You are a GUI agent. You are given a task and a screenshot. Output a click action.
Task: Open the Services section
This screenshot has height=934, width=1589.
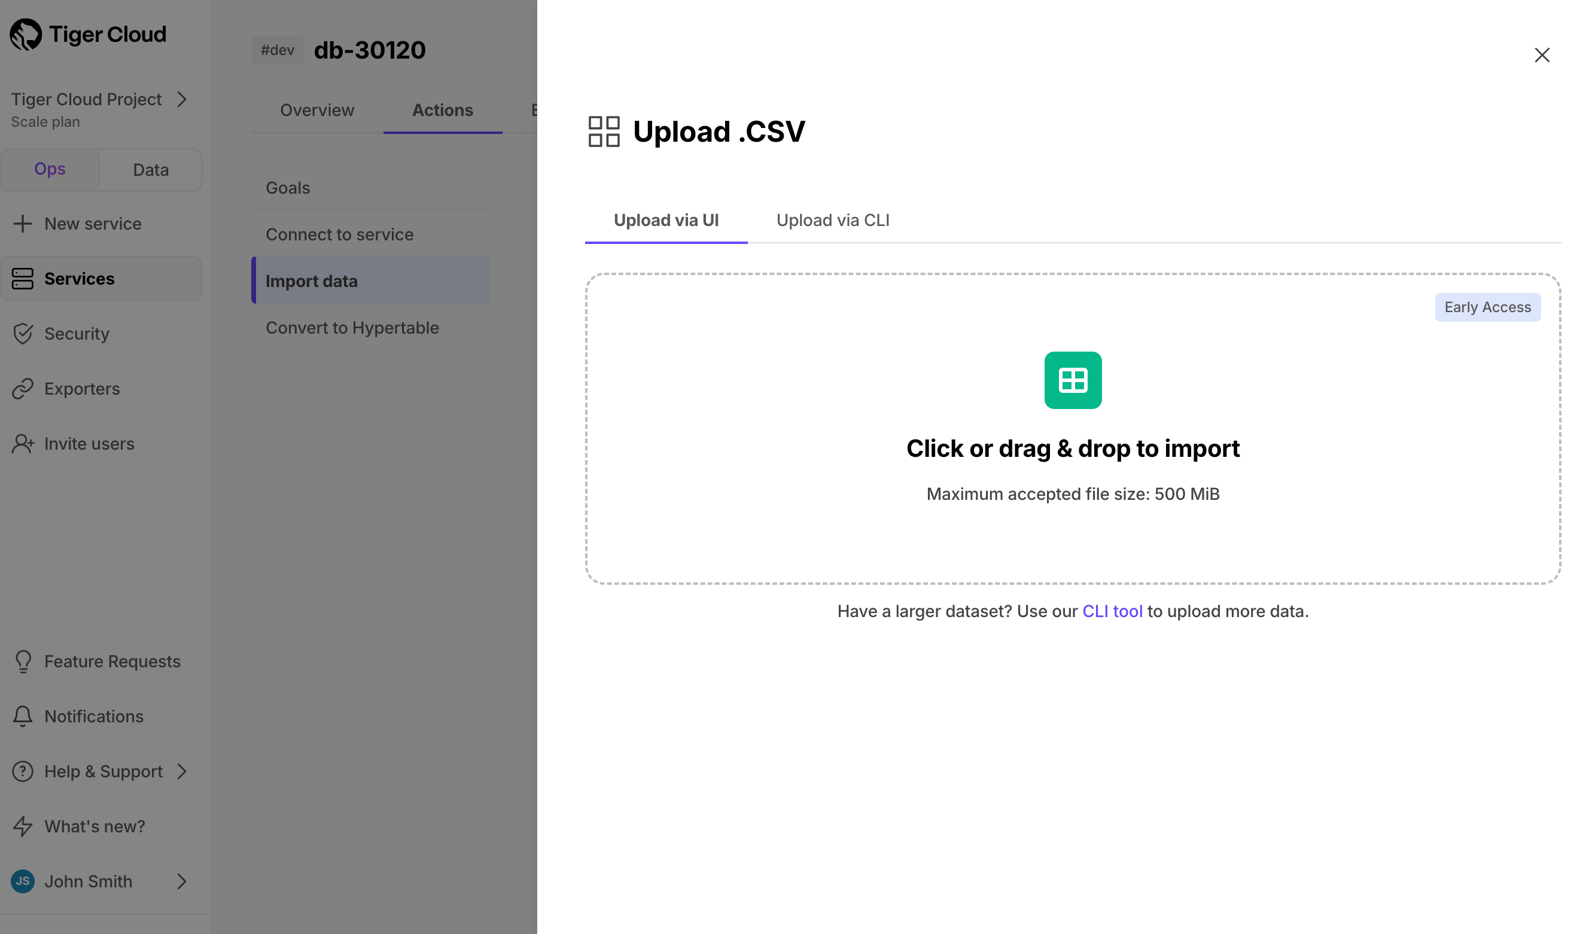[79, 279]
